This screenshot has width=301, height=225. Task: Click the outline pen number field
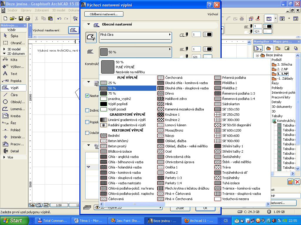(x=196, y=35)
